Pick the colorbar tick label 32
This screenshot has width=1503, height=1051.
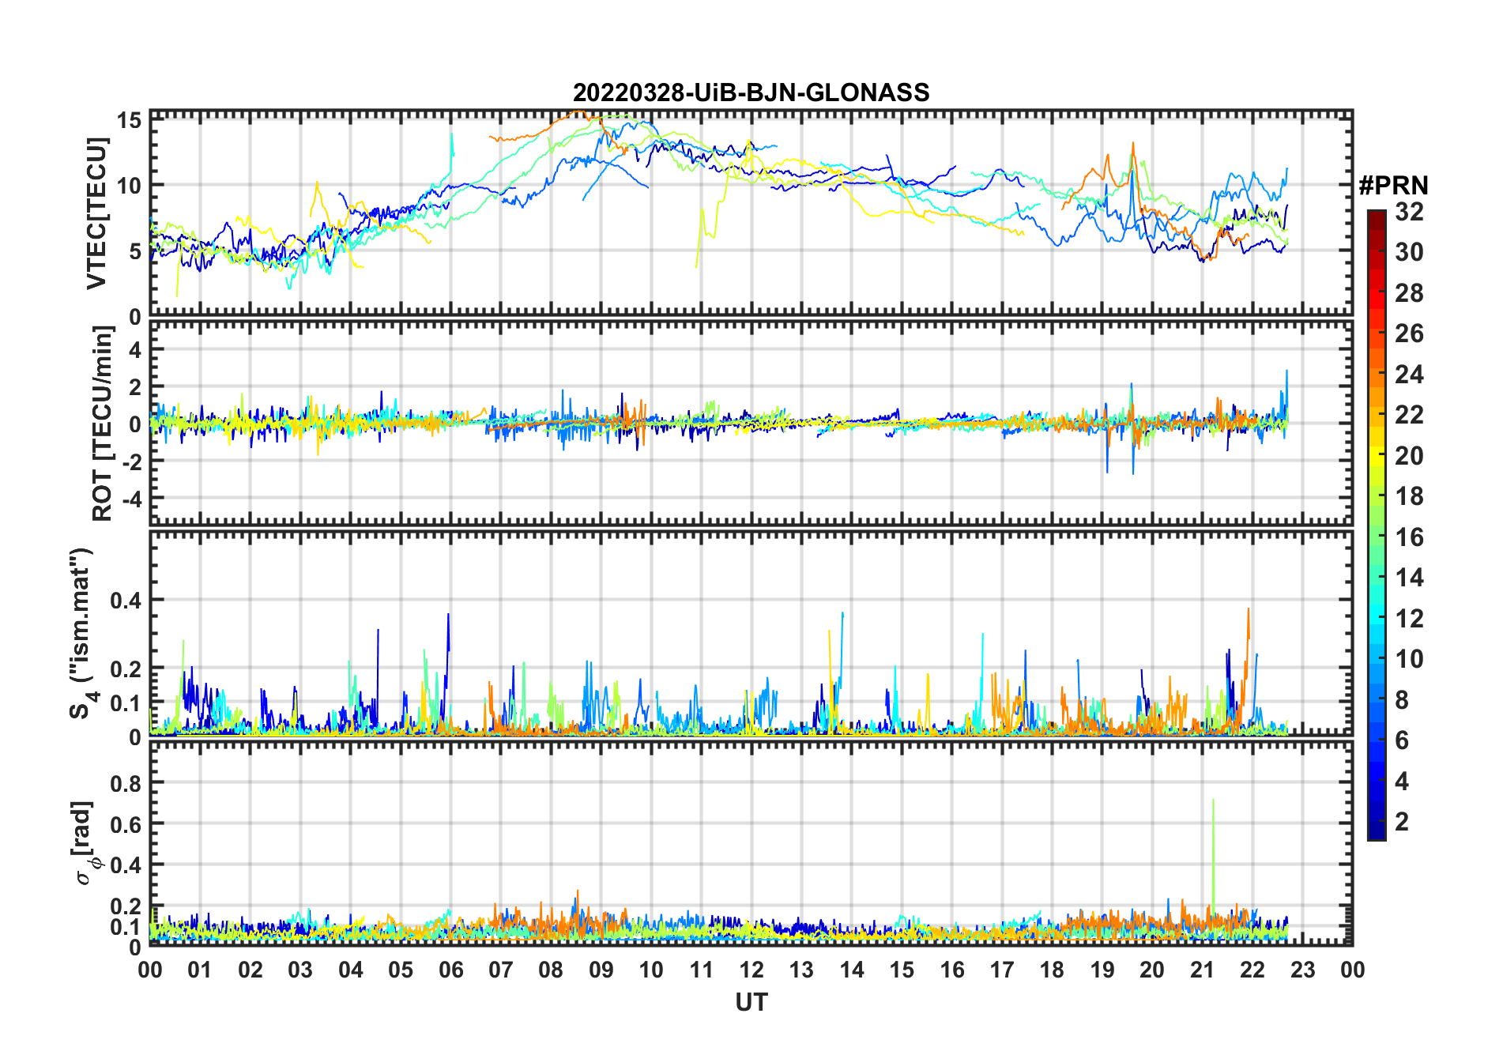coord(1409,212)
